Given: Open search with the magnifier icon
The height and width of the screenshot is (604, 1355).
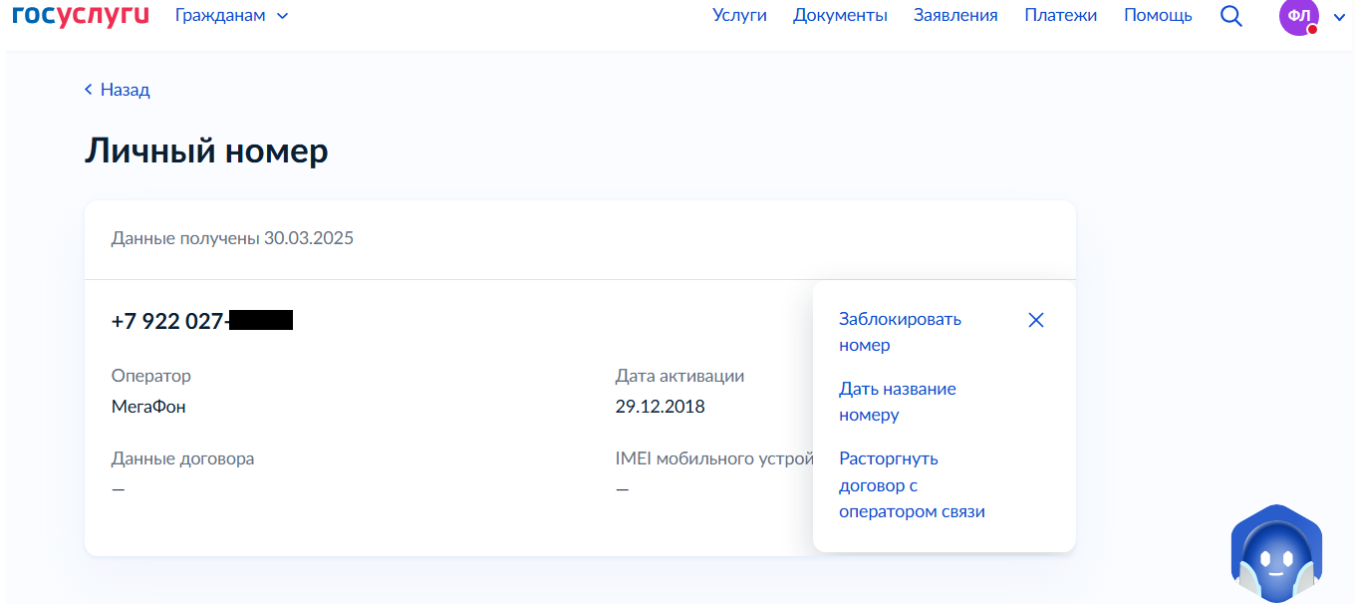Looking at the screenshot, I should tap(1230, 16).
